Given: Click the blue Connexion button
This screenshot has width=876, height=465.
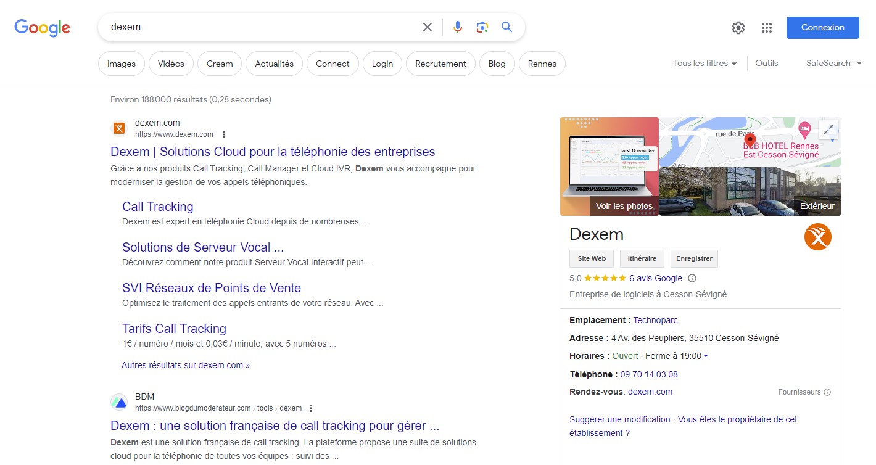Looking at the screenshot, I should tap(823, 28).
